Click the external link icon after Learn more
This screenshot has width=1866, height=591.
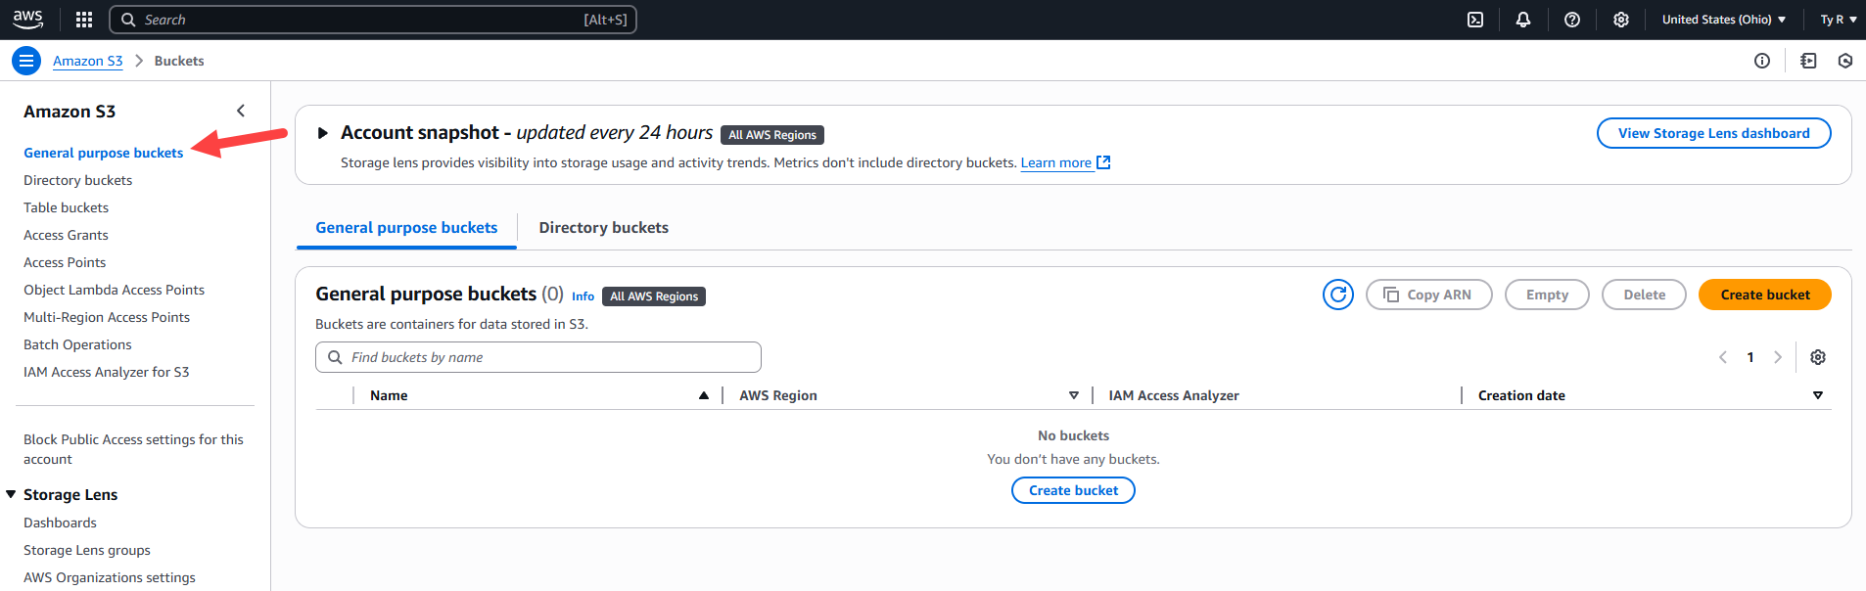click(1103, 162)
